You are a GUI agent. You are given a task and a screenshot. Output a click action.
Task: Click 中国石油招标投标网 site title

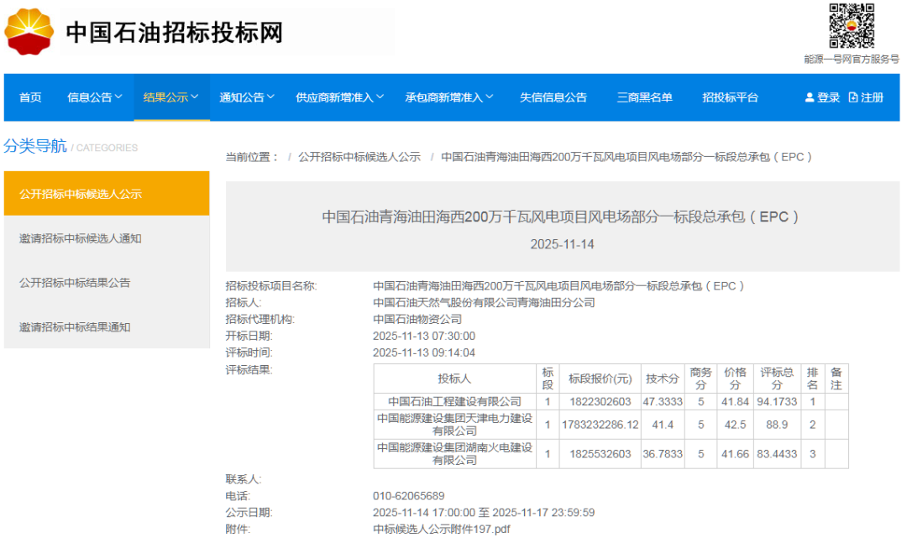175,33
